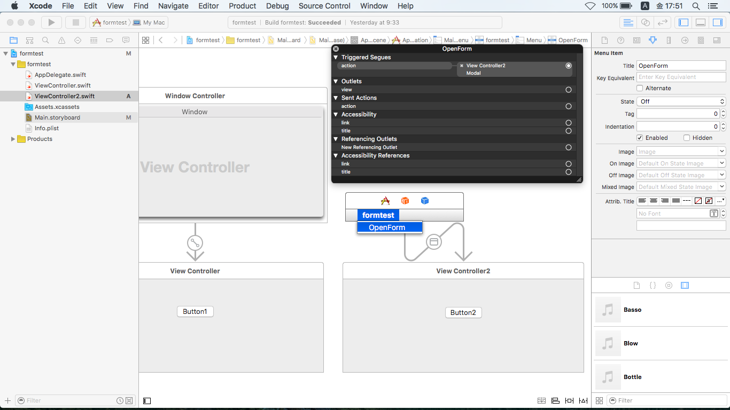Open the Connections inspector
The width and height of the screenshot is (730, 410).
tap(685, 40)
